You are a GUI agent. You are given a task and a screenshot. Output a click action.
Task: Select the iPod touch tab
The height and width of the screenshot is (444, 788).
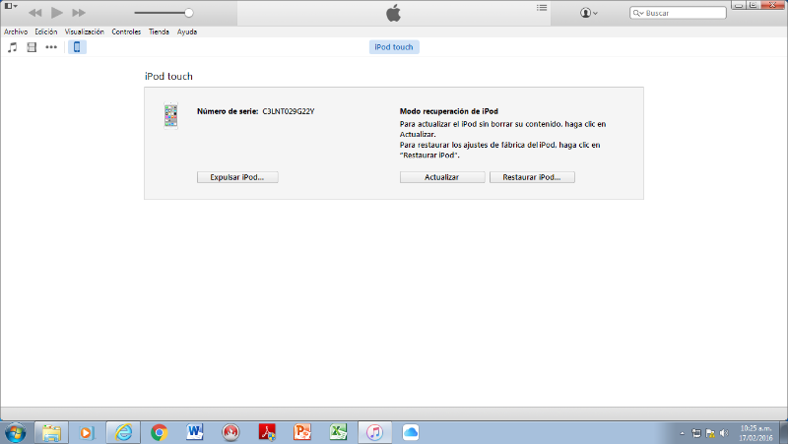pos(394,47)
